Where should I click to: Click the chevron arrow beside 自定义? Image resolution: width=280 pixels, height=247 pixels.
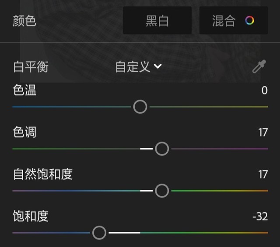pos(157,66)
